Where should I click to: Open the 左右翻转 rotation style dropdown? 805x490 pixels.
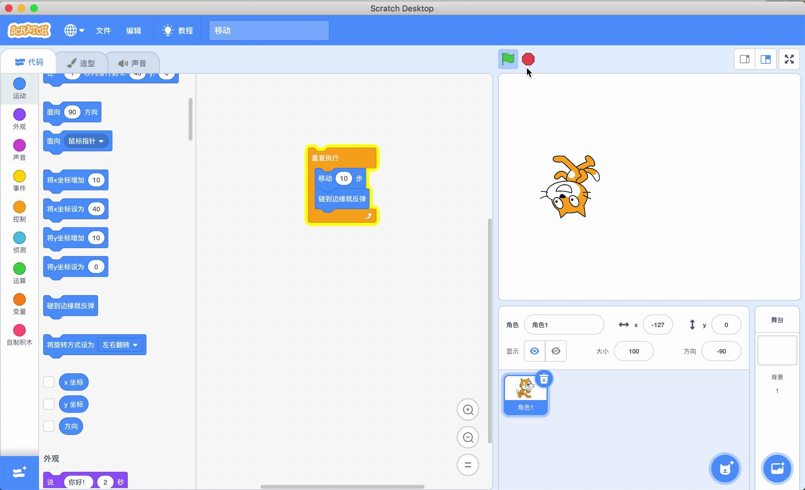click(x=120, y=345)
